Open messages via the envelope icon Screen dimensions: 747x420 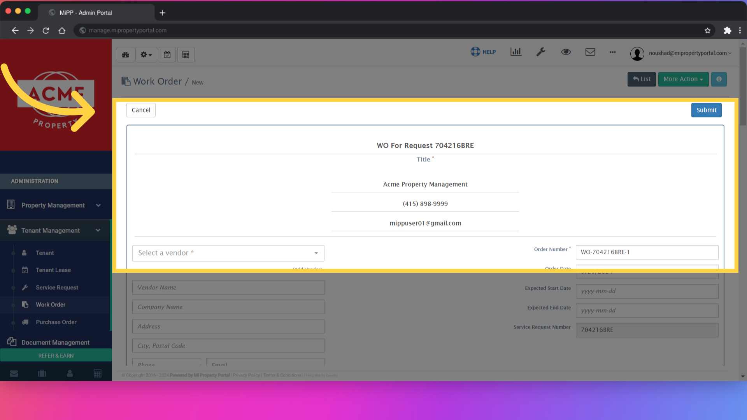point(590,52)
